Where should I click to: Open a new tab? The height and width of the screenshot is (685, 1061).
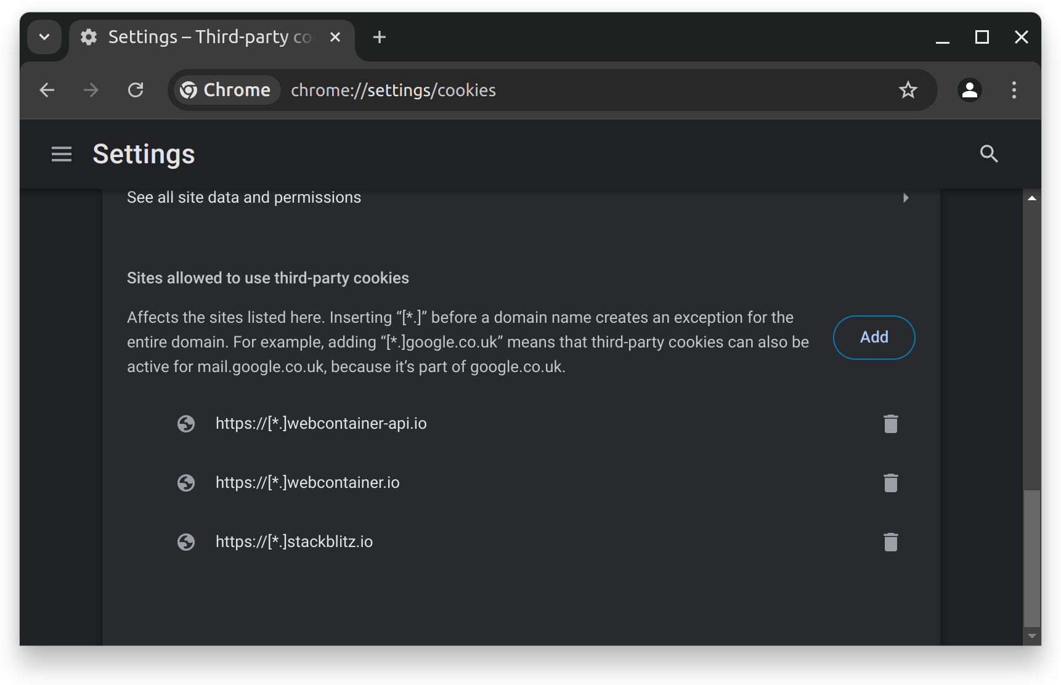coord(380,37)
